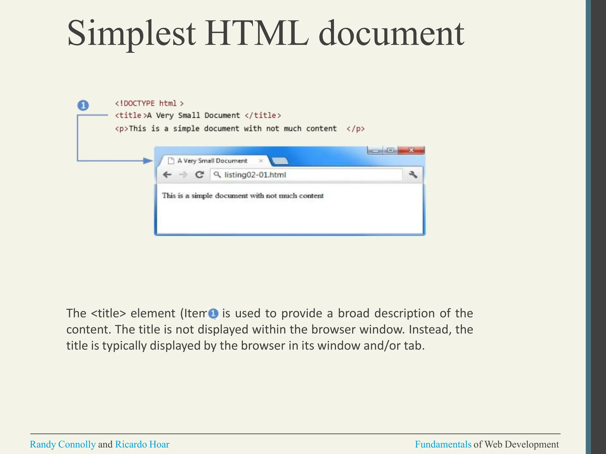The height and width of the screenshot is (454, 606).
Task: Open the wrench settings menu
Action: (x=413, y=174)
